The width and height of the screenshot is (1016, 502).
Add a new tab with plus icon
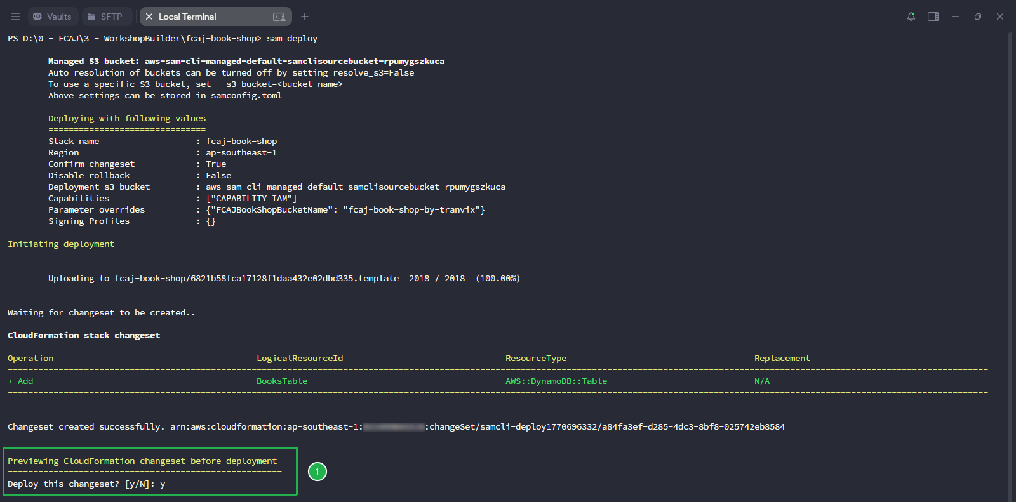[305, 17]
